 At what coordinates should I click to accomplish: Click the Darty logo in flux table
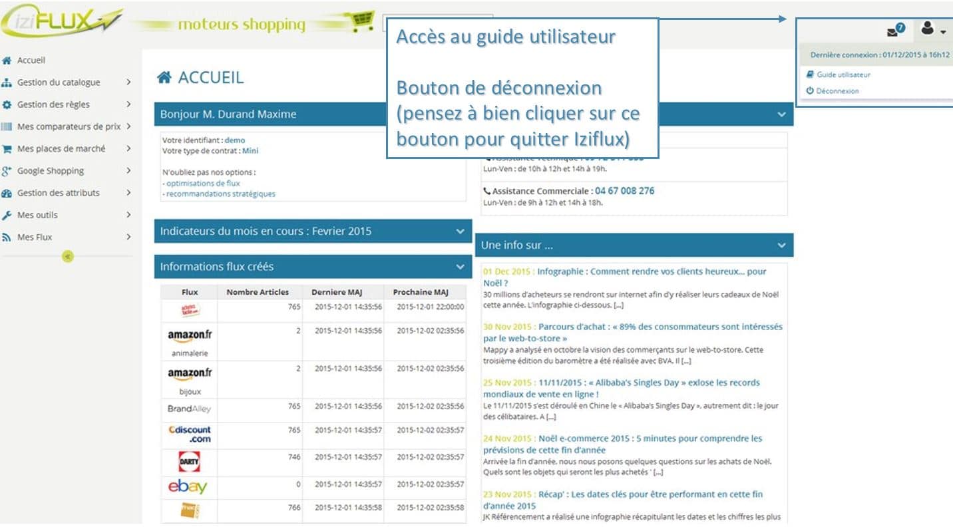tap(190, 461)
